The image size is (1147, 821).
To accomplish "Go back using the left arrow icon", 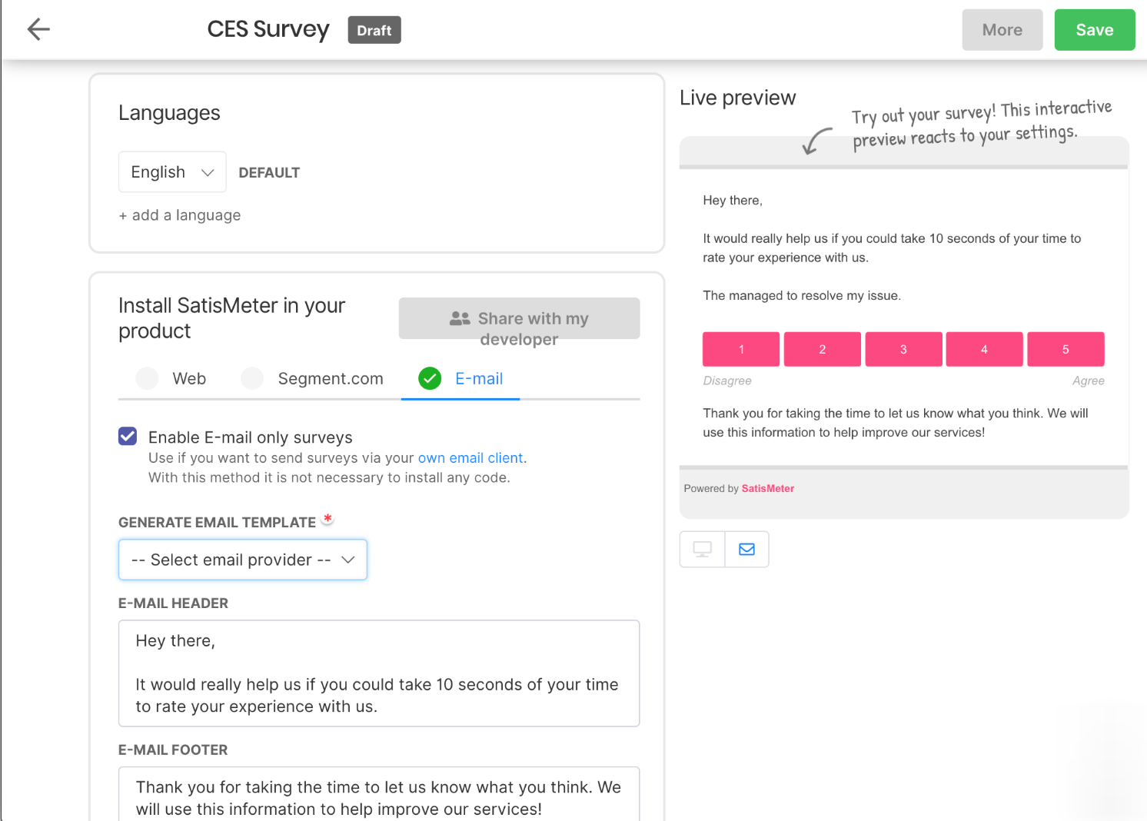I will point(38,30).
